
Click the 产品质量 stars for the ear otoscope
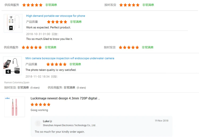point(57,22)
